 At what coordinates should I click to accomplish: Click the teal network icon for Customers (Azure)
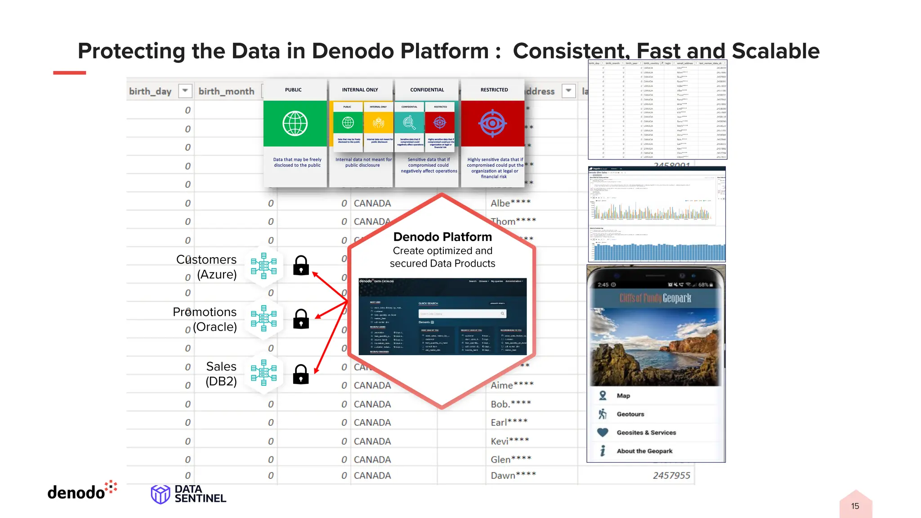pyautogui.click(x=264, y=266)
